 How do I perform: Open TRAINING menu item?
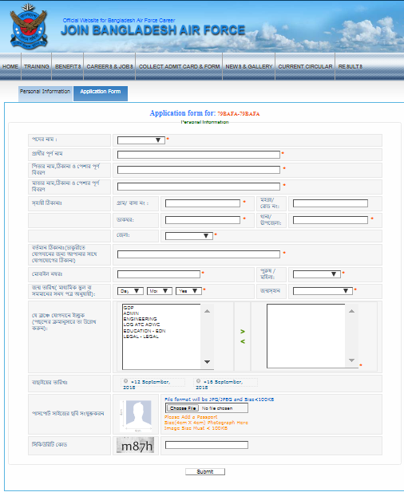coord(37,66)
